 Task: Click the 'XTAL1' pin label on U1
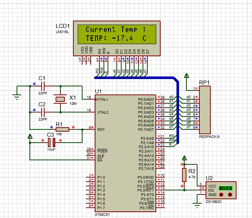(103, 100)
